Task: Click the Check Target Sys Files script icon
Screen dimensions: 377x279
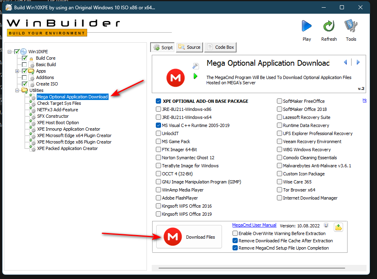Action: 32,103
